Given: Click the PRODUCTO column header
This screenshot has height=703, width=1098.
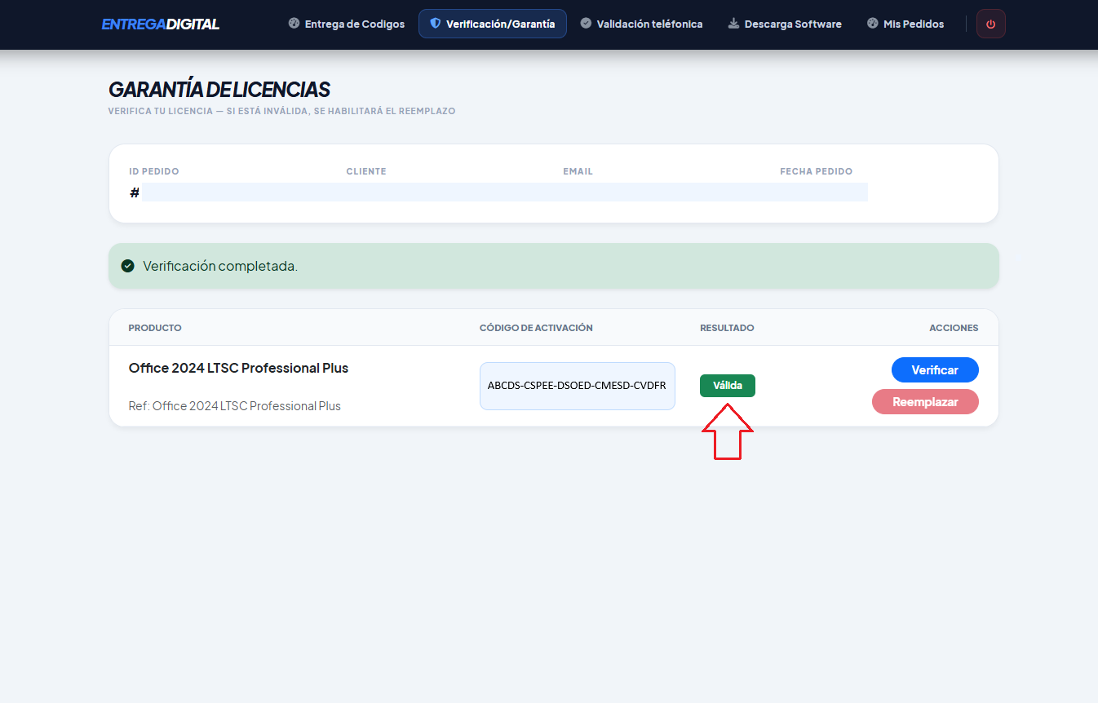Looking at the screenshot, I should click(155, 328).
